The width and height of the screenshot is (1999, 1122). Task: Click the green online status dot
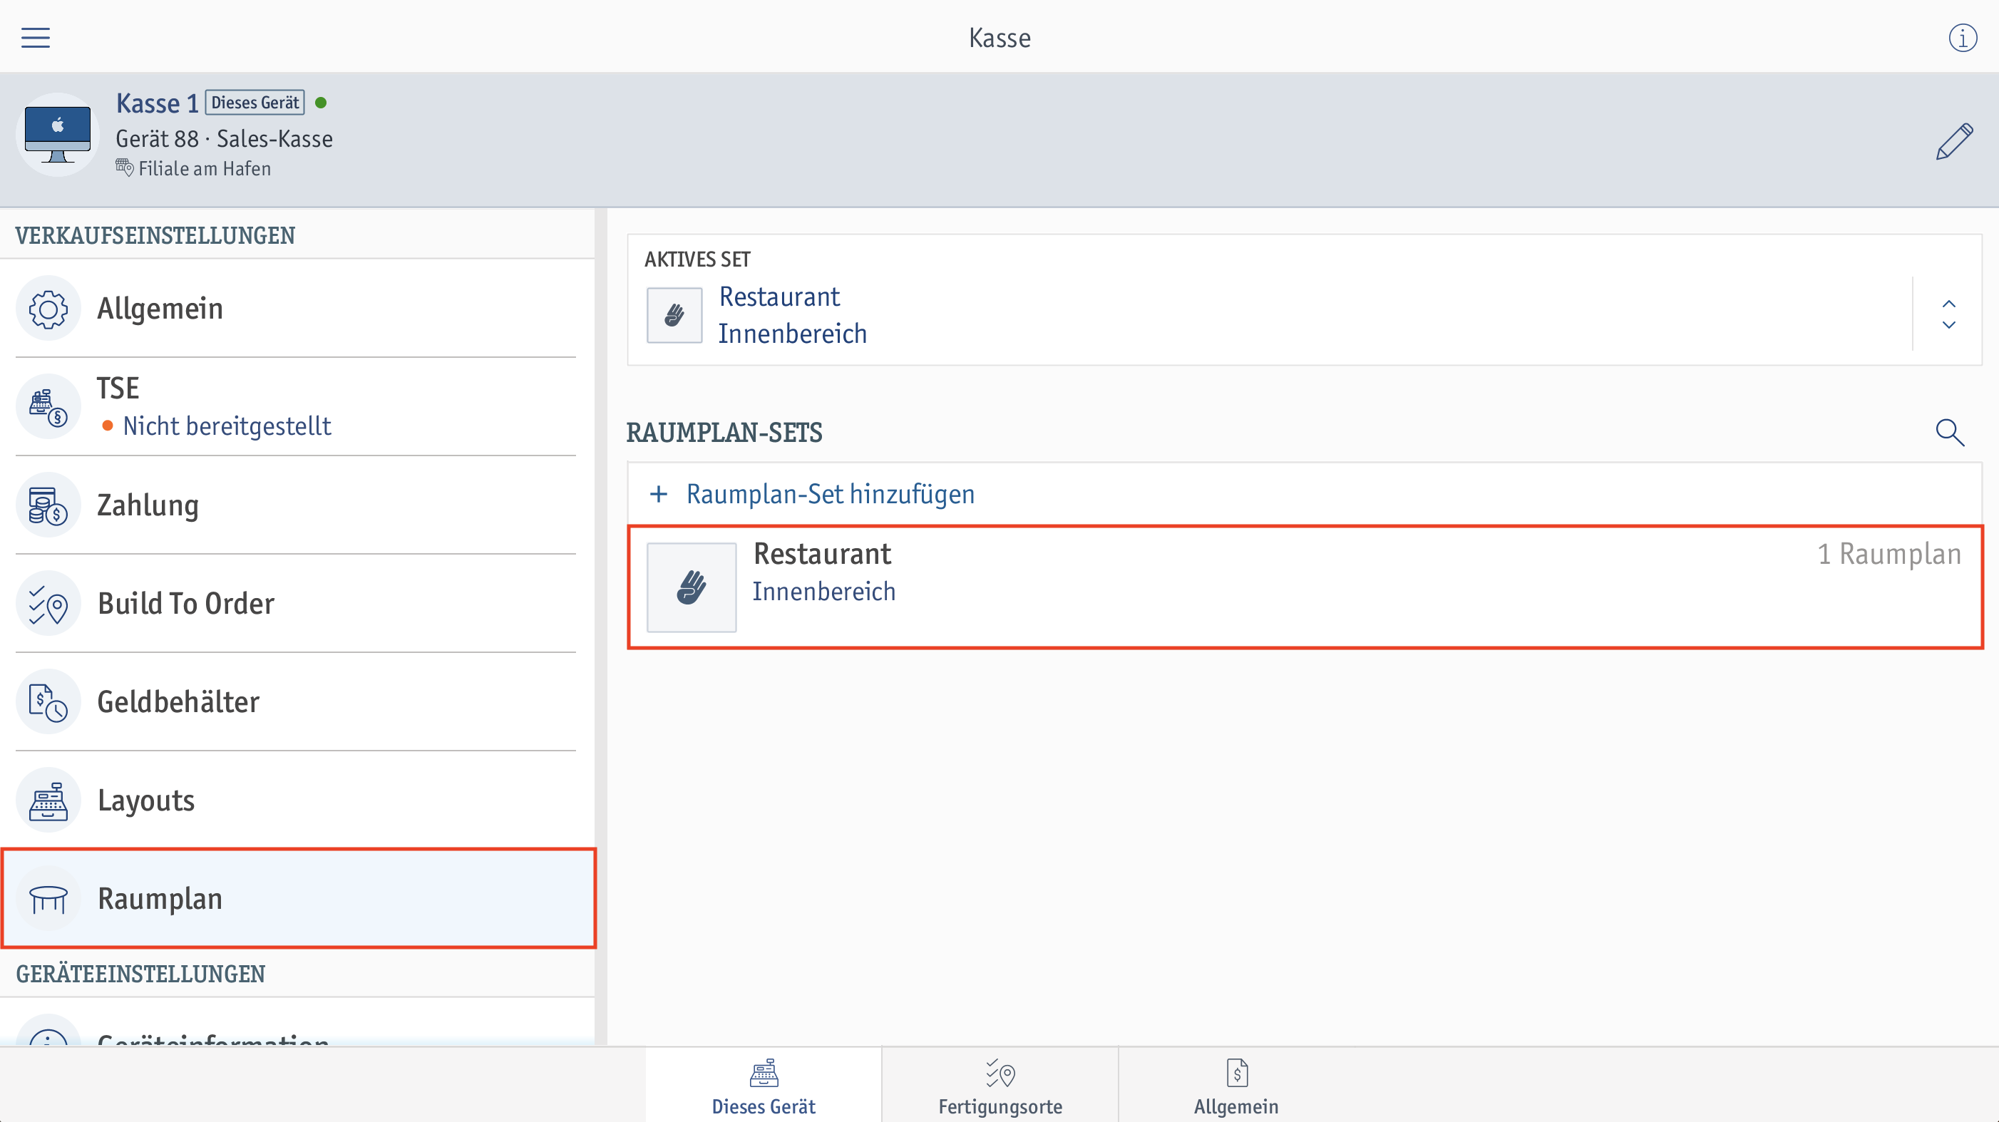[x=321, y=103]
